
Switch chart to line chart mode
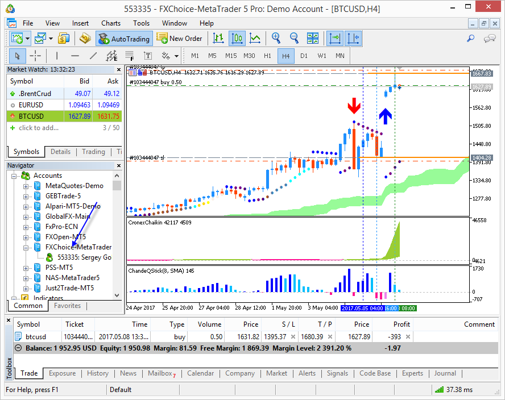coord(255,39)
